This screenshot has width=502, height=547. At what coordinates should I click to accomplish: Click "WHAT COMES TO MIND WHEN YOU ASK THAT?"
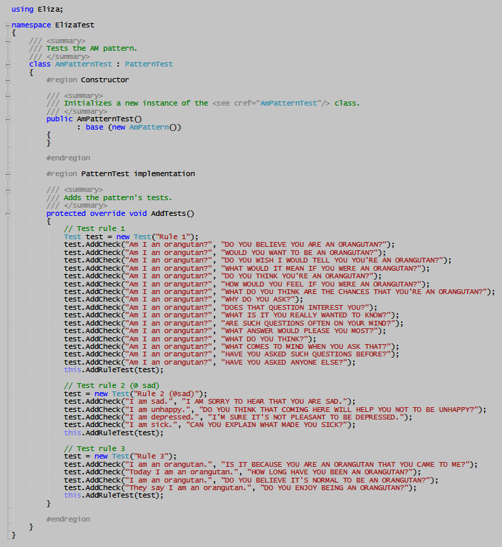click(307, 347)
